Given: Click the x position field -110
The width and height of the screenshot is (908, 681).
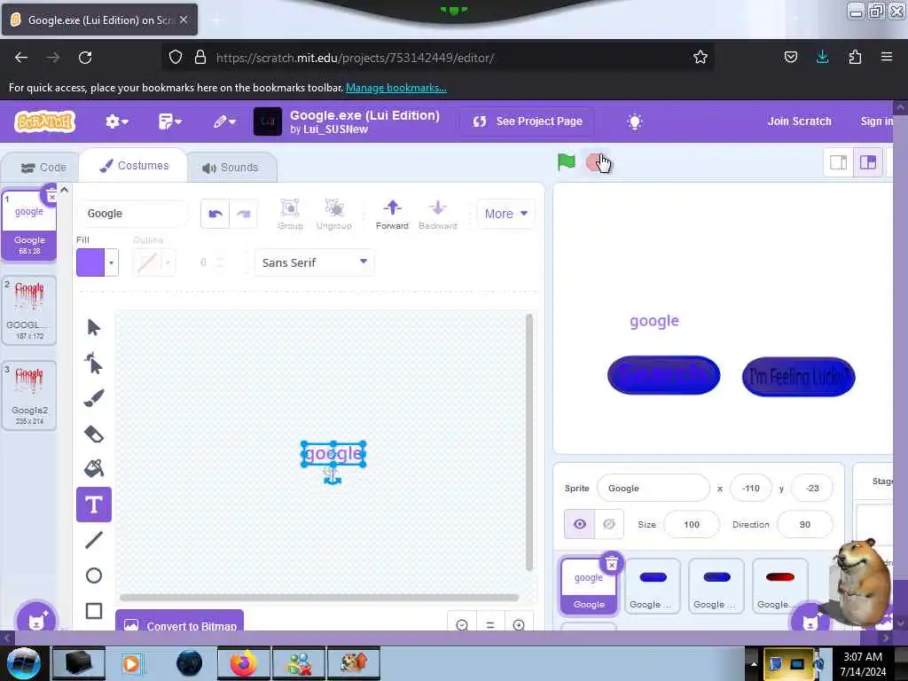Looking at the screenshot, I should (x=750, y=489).
